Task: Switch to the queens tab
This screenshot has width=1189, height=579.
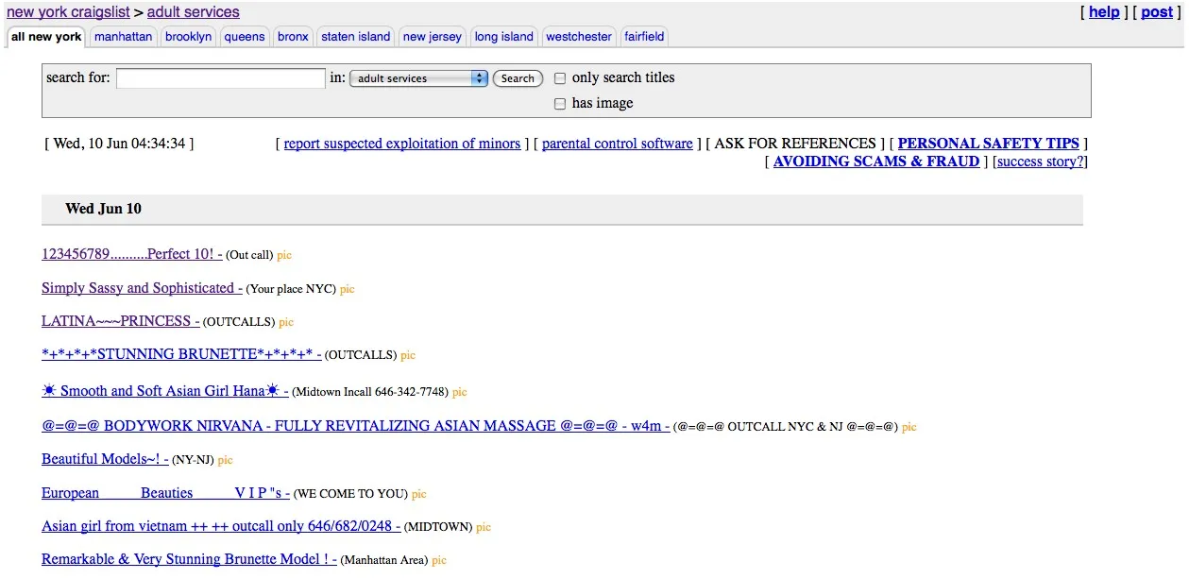Action: [x=245, y=37]
